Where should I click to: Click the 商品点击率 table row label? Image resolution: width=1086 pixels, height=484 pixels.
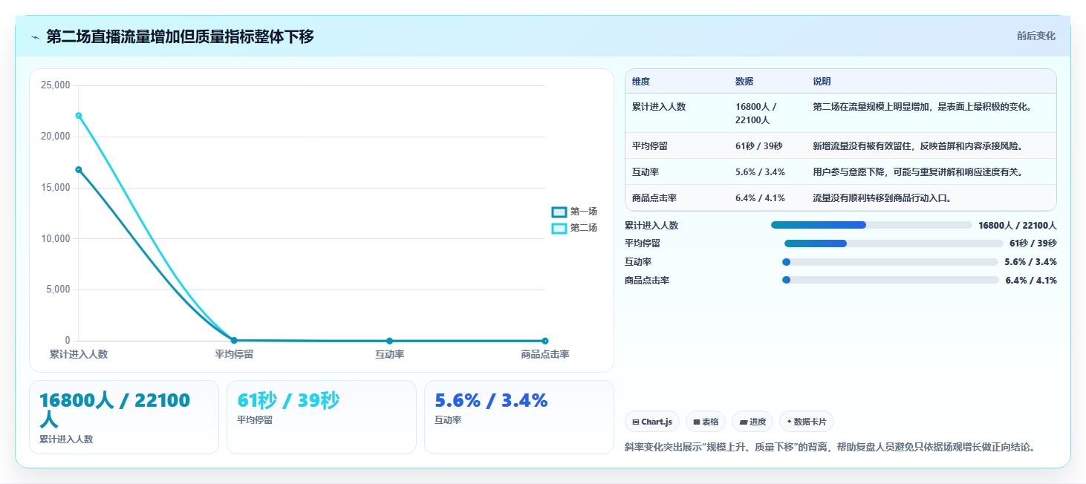[x=654, y=198]
